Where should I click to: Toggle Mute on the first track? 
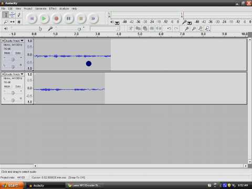point(7,53)
